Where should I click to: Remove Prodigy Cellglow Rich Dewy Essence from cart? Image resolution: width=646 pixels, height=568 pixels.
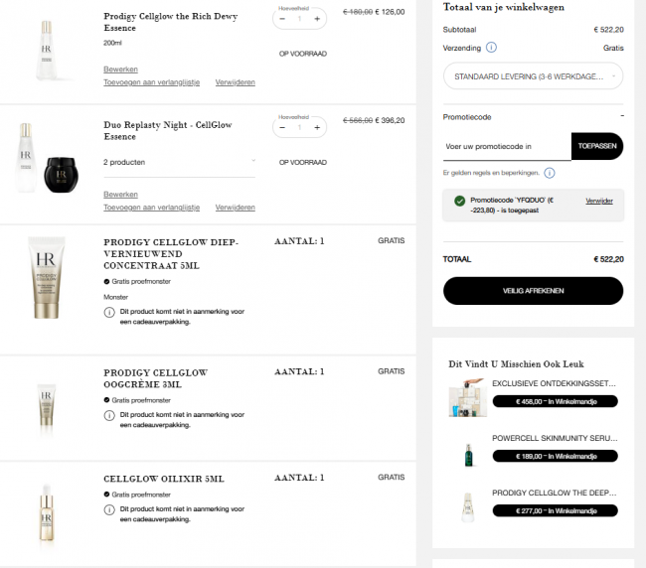[236, 82]
